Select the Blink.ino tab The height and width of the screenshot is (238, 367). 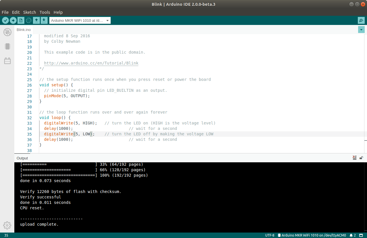click(24, 30)
